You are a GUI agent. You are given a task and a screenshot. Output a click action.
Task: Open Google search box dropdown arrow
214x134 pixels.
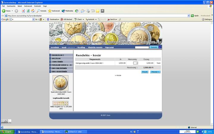[33, 19]
